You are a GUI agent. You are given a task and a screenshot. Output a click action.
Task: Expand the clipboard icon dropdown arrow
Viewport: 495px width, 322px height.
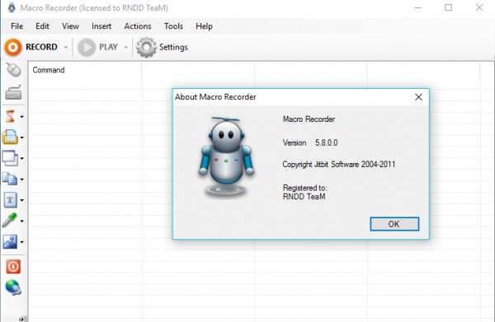tap(21, 180)
